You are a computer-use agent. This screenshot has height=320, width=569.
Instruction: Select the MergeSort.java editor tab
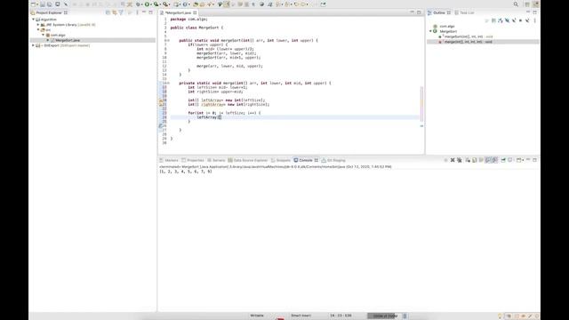point(178,12)
